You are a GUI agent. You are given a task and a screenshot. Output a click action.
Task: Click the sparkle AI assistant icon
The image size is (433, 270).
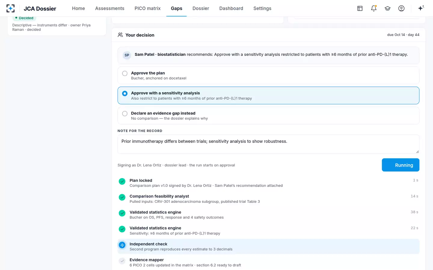click(421, 8)
